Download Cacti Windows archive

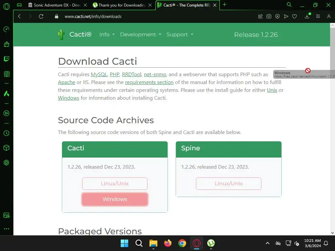[115, 199]
